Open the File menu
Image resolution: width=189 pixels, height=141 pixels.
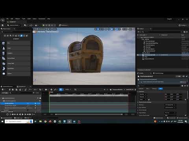7,19
